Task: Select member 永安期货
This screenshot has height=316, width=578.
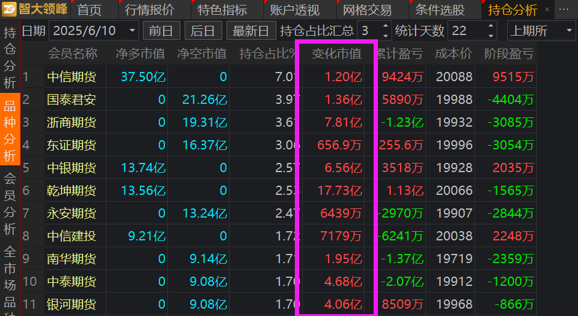Action: [71, 213]
